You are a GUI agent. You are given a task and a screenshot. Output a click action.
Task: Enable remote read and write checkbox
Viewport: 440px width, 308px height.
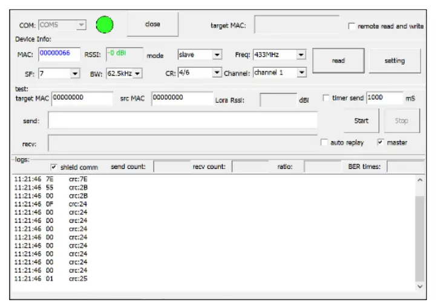351,26
